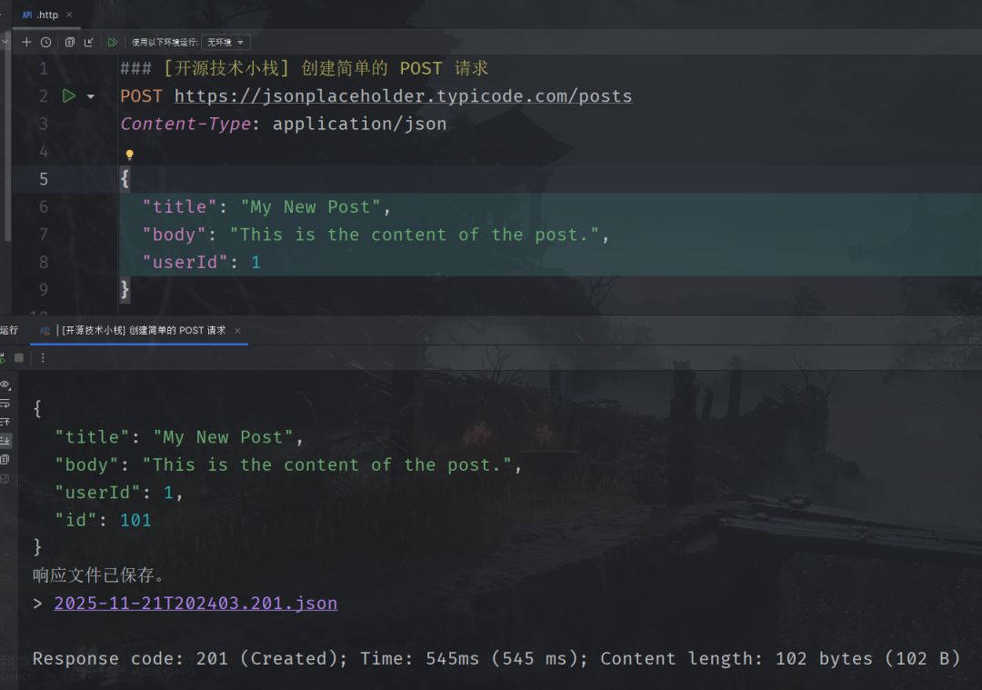Click the application/json header value

coord(359,124)
